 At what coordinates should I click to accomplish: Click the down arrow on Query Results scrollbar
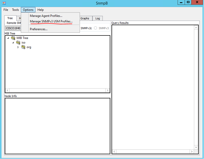[x=196, y=147]
